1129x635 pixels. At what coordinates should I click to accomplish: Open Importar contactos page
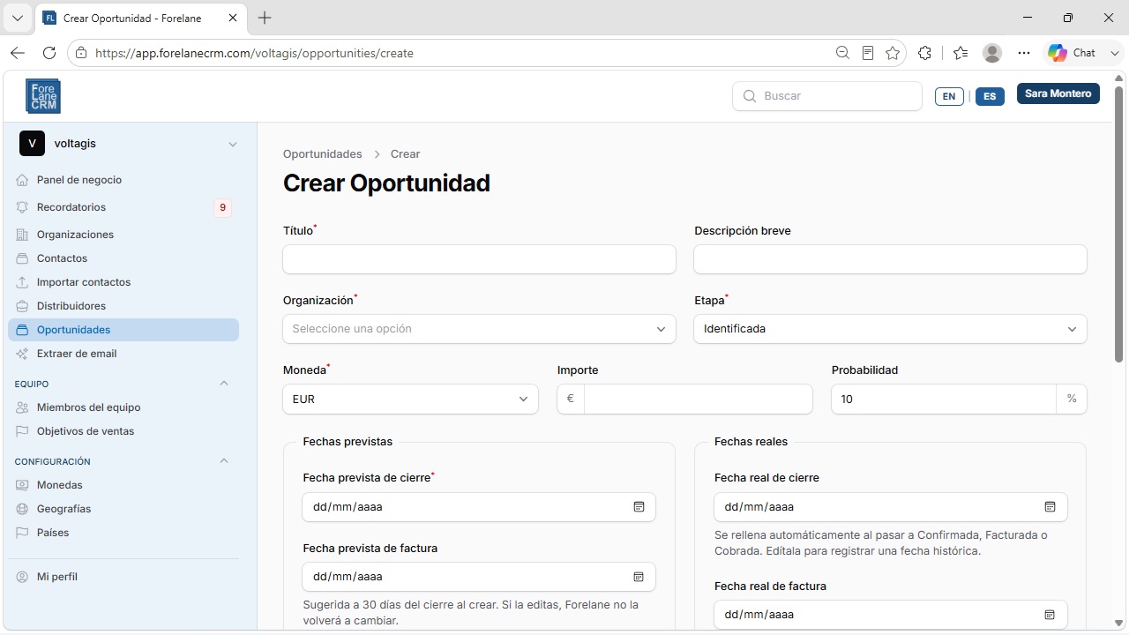click(x=123, y=282)
